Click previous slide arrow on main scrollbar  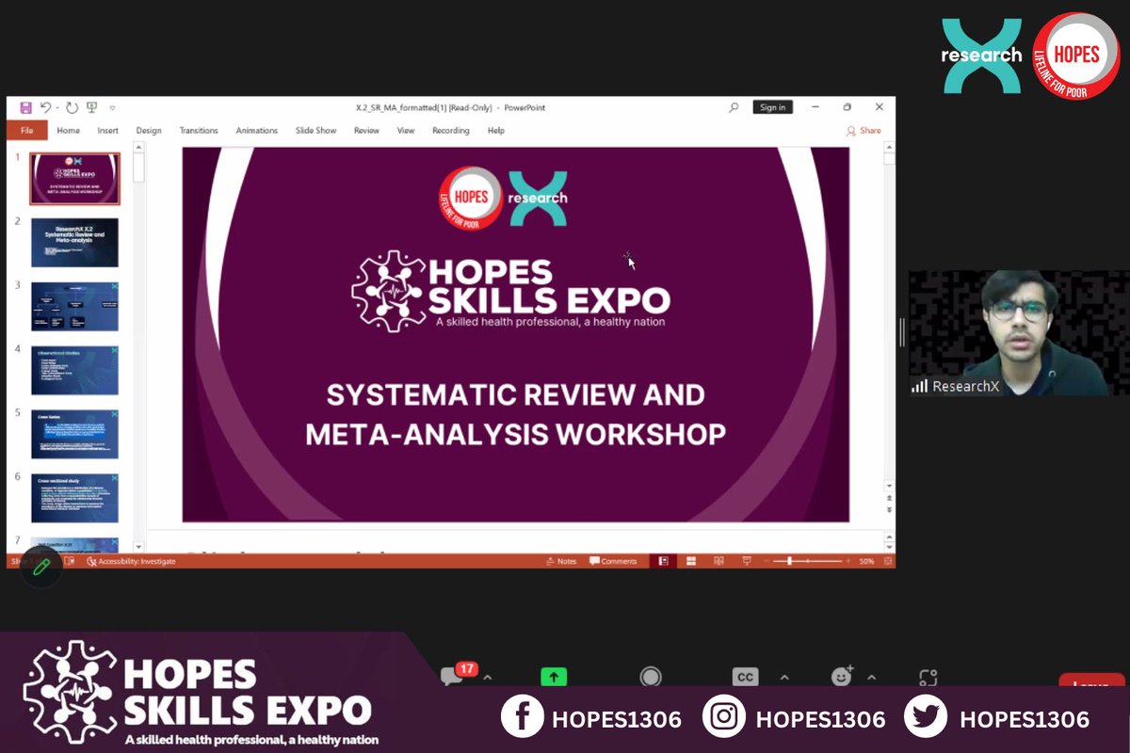point(890,498)
